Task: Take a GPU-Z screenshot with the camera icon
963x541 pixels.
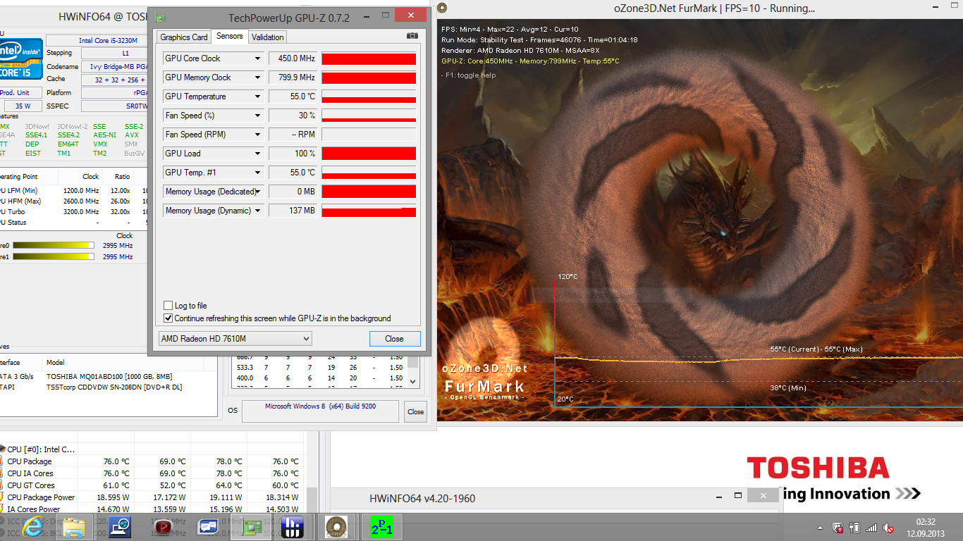Action: point(412,36)
